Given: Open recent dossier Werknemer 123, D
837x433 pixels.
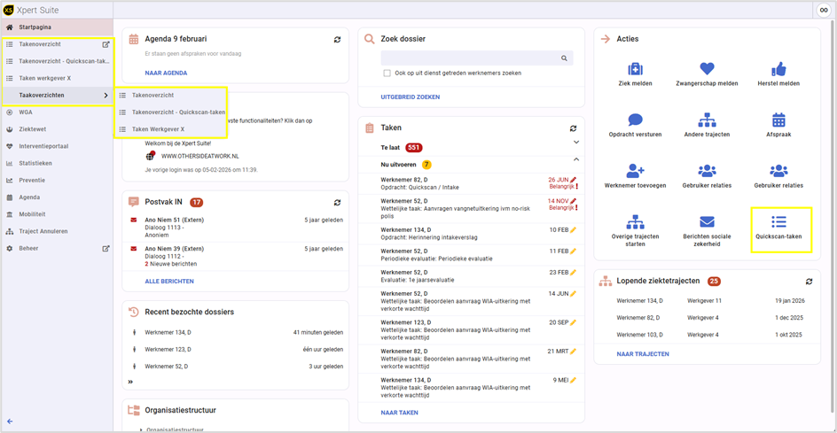Looking at the screenshot, I should point(236,349).
